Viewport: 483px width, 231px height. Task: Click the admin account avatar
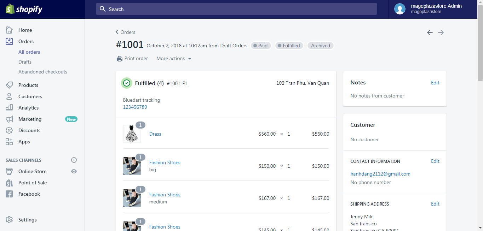tap(400, 9)
